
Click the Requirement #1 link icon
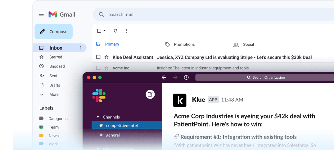point(176,137)
